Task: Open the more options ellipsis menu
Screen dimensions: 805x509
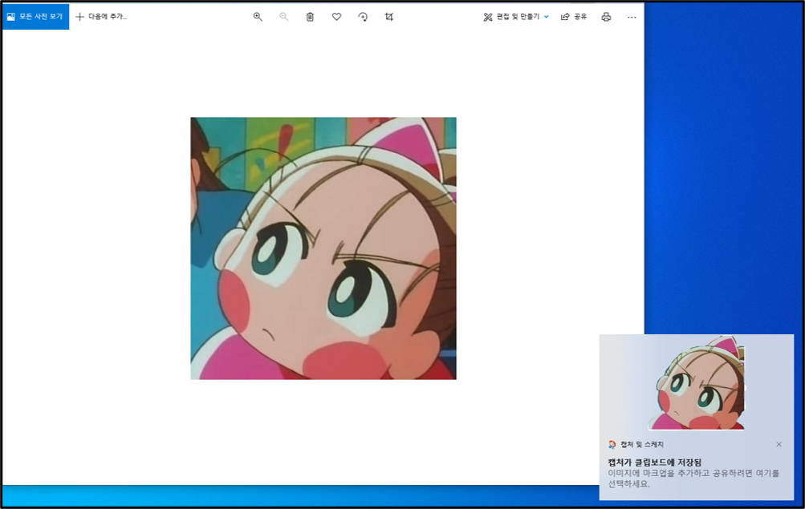Action: pyautogui.click(x=632, y=17)
